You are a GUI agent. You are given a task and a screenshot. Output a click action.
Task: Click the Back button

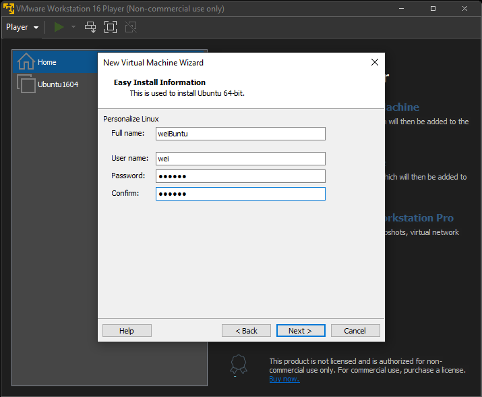click(246, 330)
